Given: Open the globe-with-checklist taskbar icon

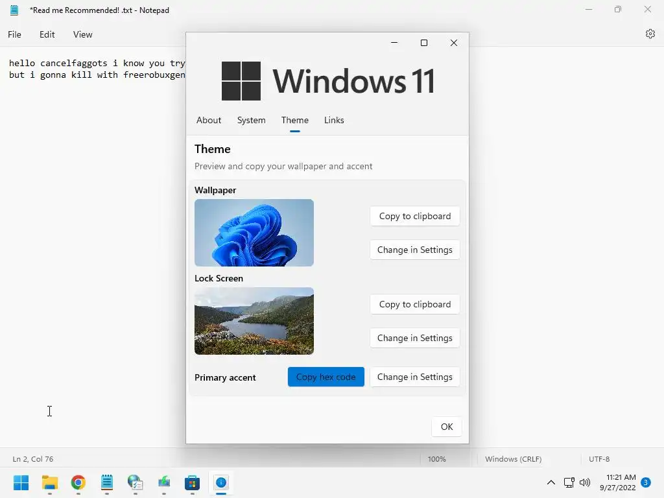Looking at the screenshot, I should [x=135, y=482].
